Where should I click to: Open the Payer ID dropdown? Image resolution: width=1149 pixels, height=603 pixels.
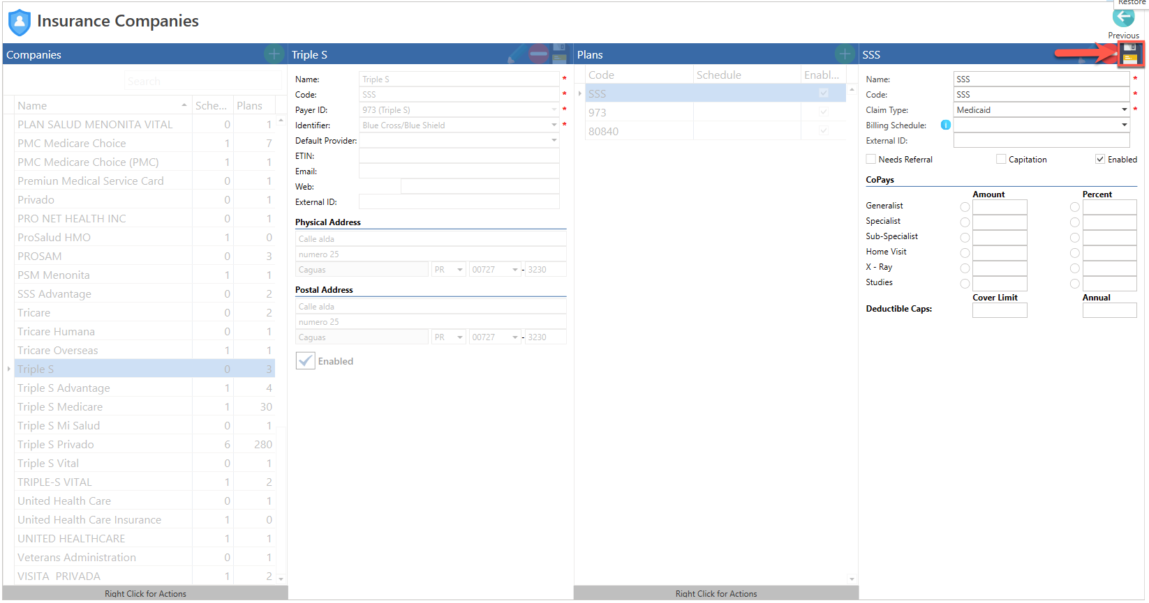(554, 109)
